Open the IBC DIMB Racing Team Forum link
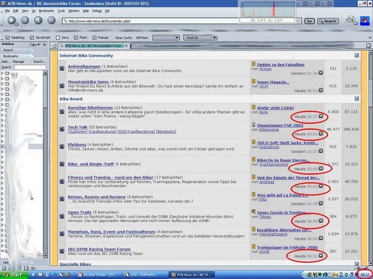This screenshot has width=373, height=279. point(99,249)
